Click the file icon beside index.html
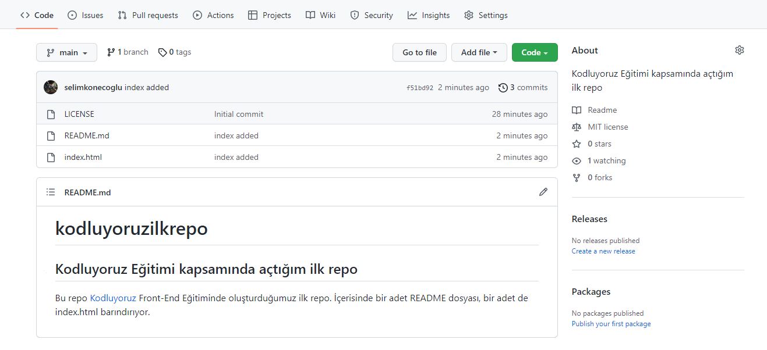The height and width of the screenshot is (350, 767). pos(51,157)
